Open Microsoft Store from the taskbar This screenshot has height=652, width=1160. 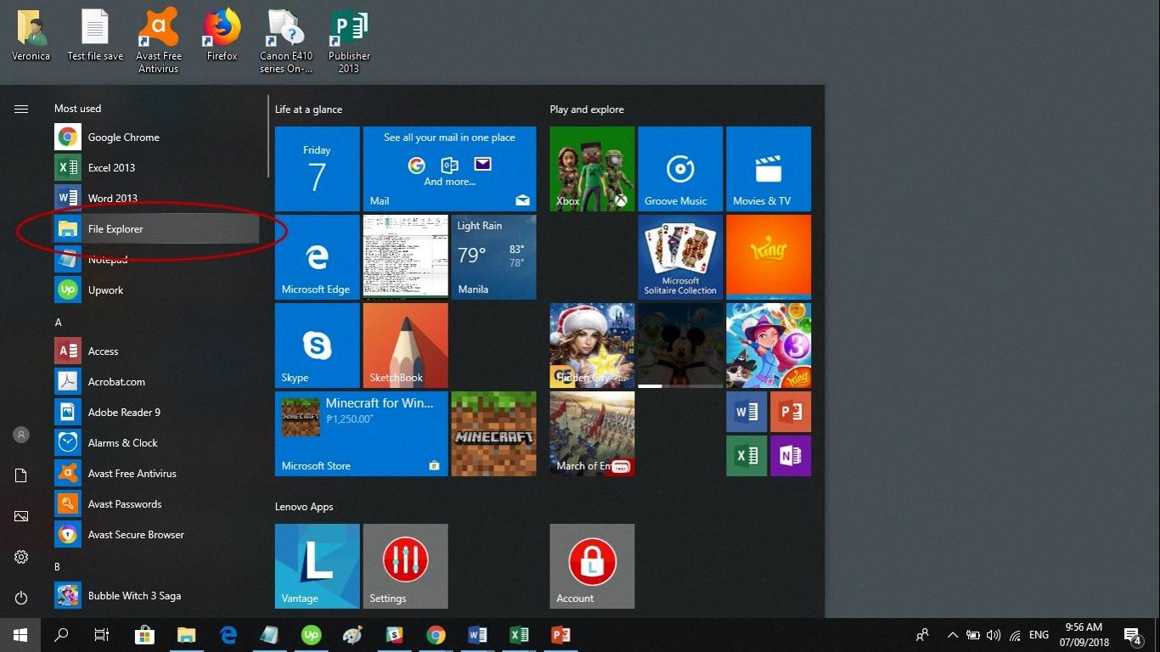[x=144, y=635]
